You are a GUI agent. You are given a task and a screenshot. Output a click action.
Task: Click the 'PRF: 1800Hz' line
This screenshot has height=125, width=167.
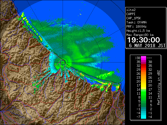point(136,27)
